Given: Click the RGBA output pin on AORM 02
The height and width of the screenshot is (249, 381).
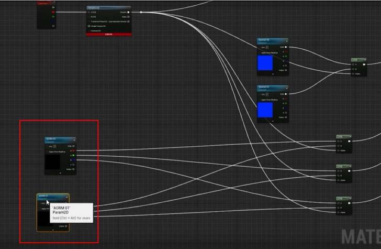Looking at the screenshot, I should pos(73,169).
